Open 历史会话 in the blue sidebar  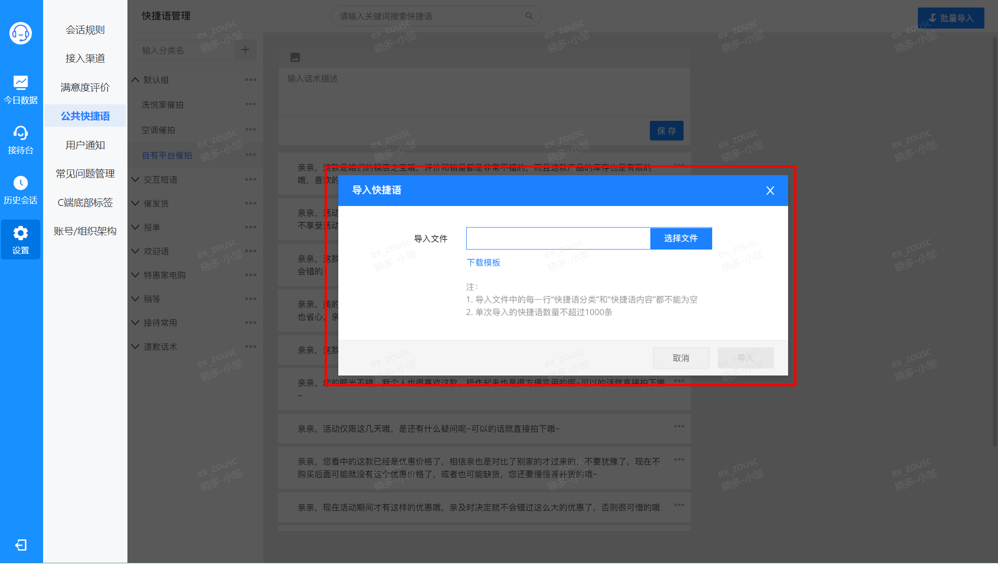[x=21, y=191]
